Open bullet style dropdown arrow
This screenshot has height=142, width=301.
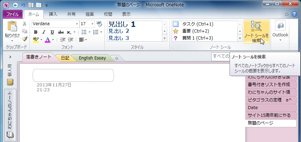(x=89, y=32)
